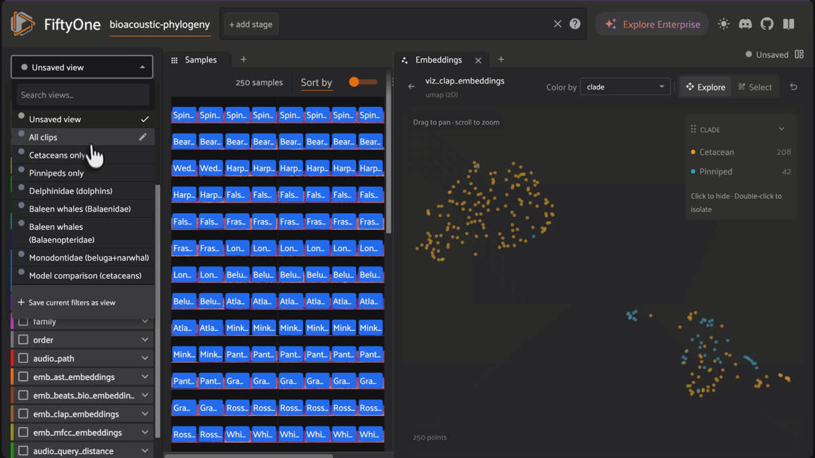The image size is (815, 458).
Task: Click the checkmark next to Unsaved view
Action: click(x=145, y=119)
